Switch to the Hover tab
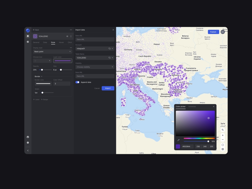The height and width of the screenshot is (189, 252). [61, 42]
